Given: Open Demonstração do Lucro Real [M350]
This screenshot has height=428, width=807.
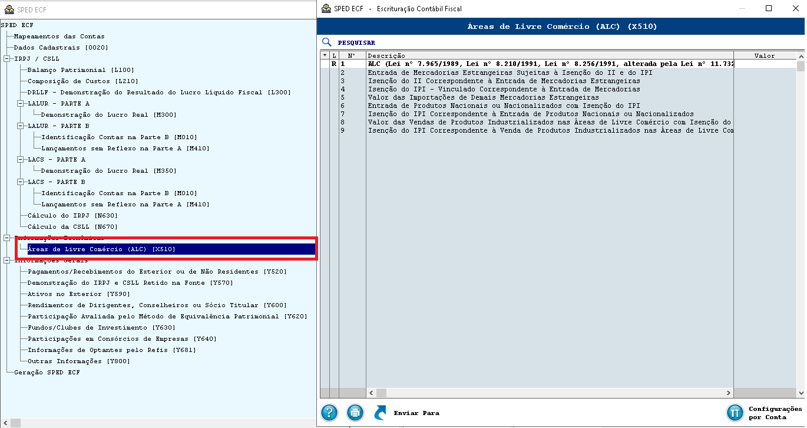Looking at the screenshot, I should tap(108, 170).
